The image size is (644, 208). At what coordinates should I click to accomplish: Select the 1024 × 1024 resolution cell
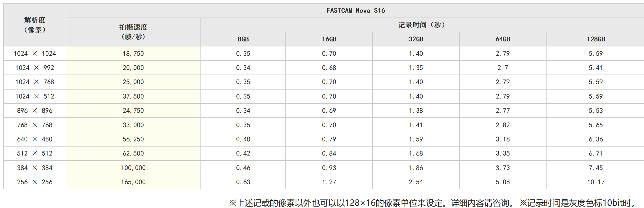pyautogui.click(x=35, y=53)
